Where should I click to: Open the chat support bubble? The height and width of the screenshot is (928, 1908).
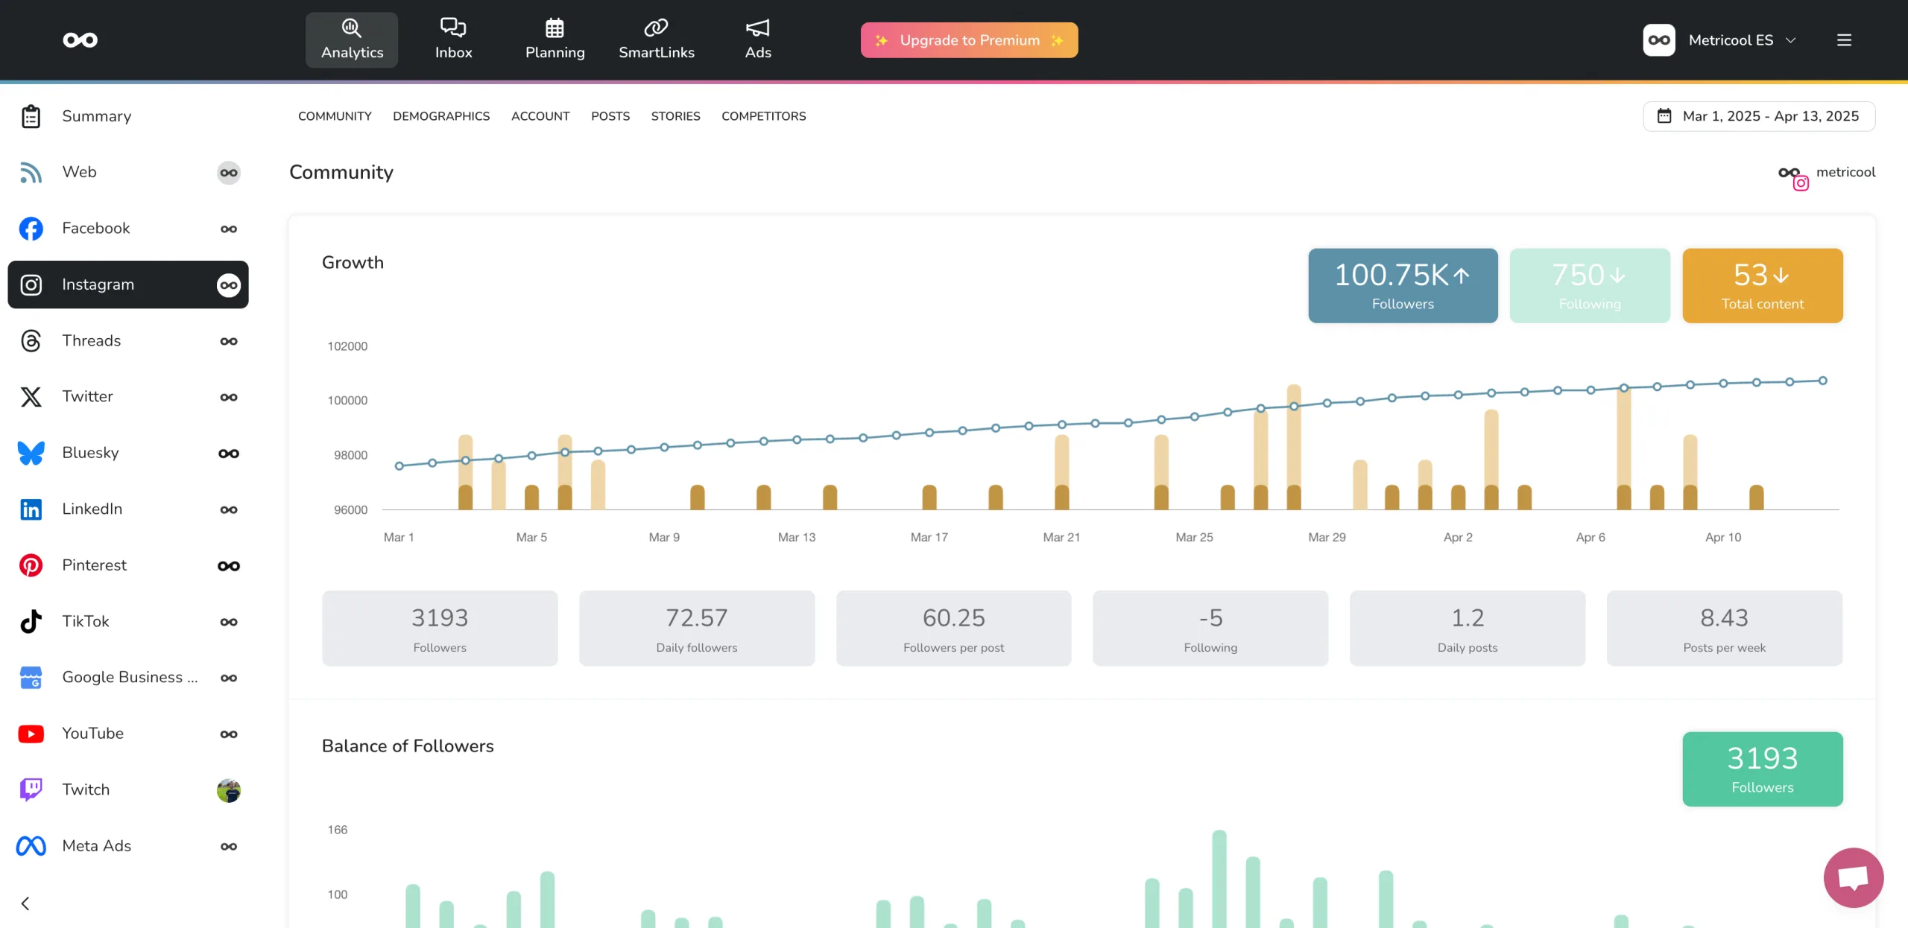point(1853,877)
